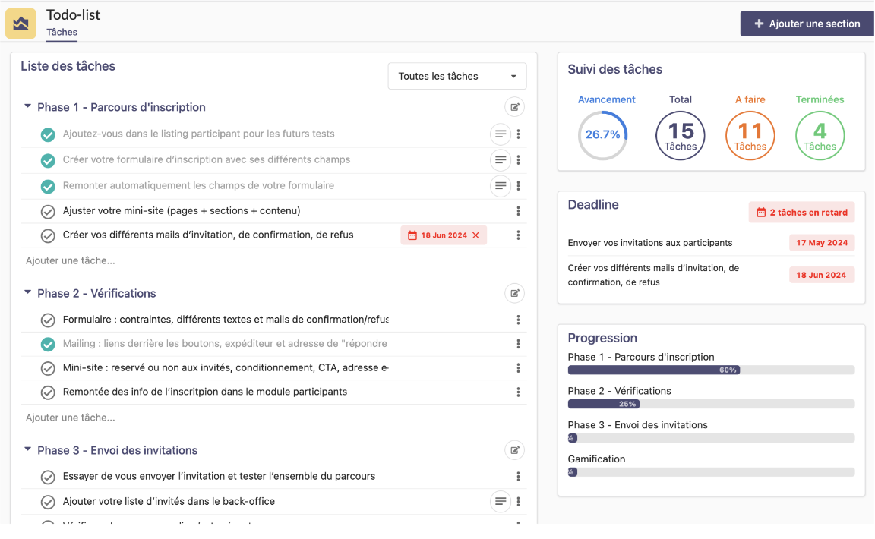Collapse Phase 3 - Envoi des invitations section
This screenshot has width=875, height=539.
point(28,450)
